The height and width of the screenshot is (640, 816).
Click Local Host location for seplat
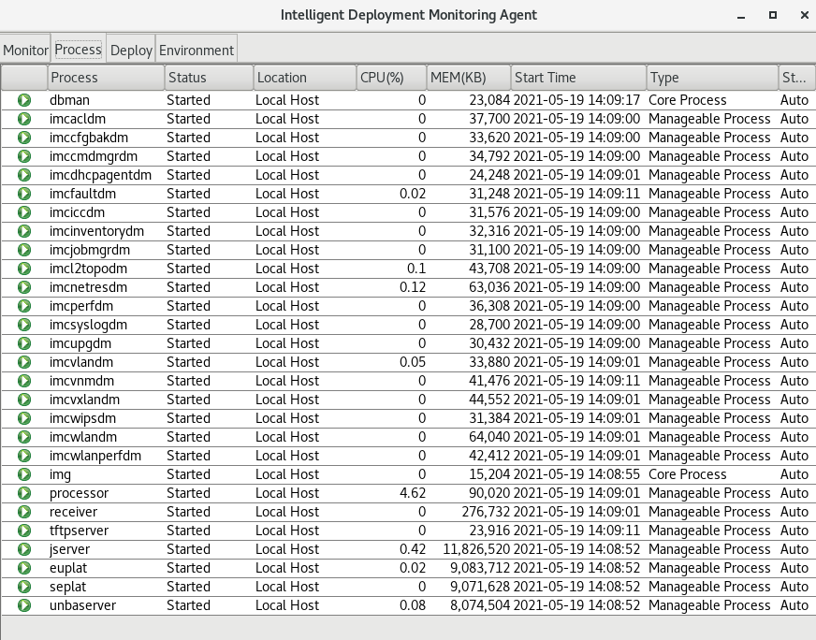[x=287, y=587]
